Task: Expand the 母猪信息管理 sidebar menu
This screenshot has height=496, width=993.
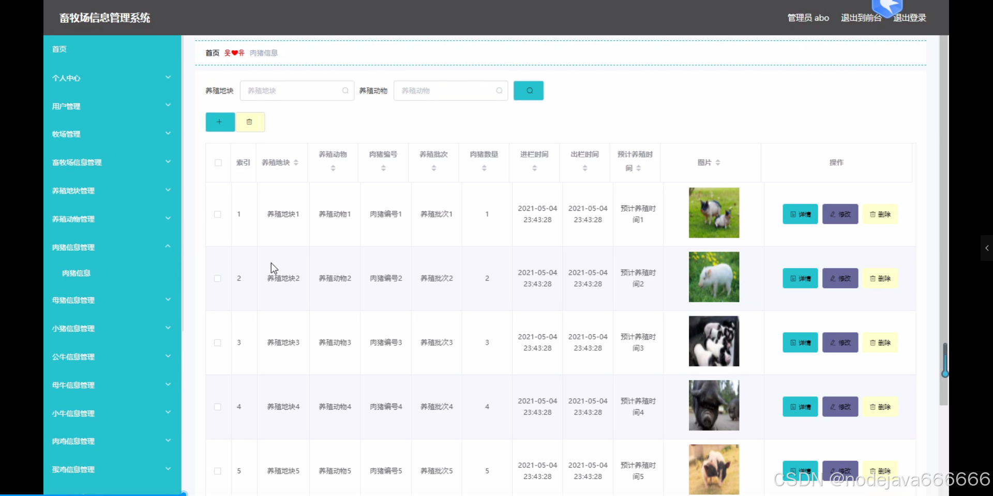Action: click(x=112, y=300)
